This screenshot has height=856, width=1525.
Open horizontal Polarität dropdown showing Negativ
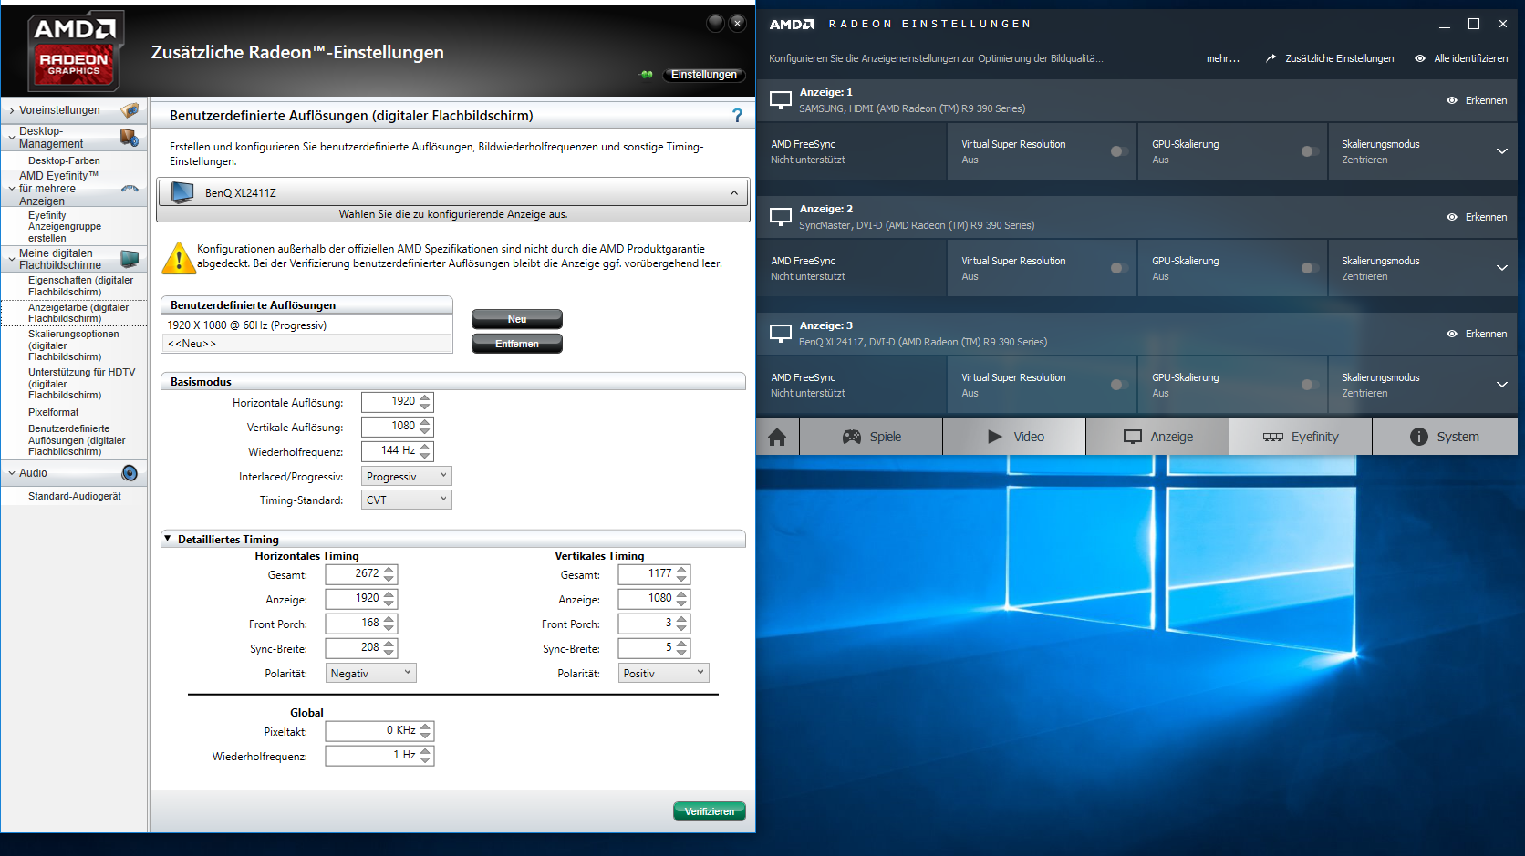[x=371, y=673]
